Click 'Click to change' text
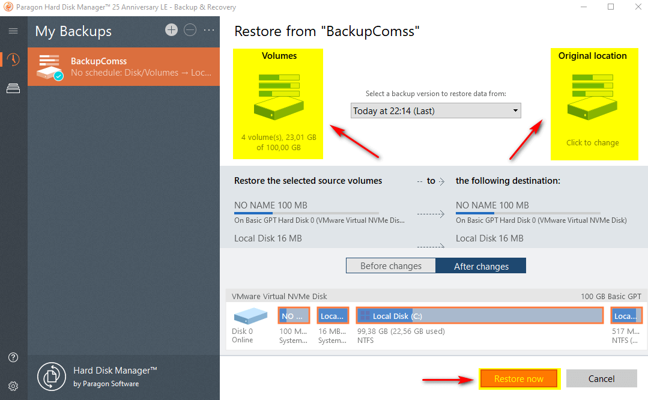 [593, 142]
